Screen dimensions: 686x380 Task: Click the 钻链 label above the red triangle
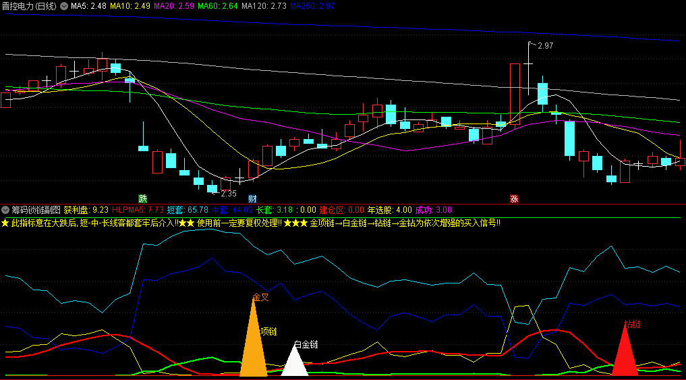click(633, 324)
